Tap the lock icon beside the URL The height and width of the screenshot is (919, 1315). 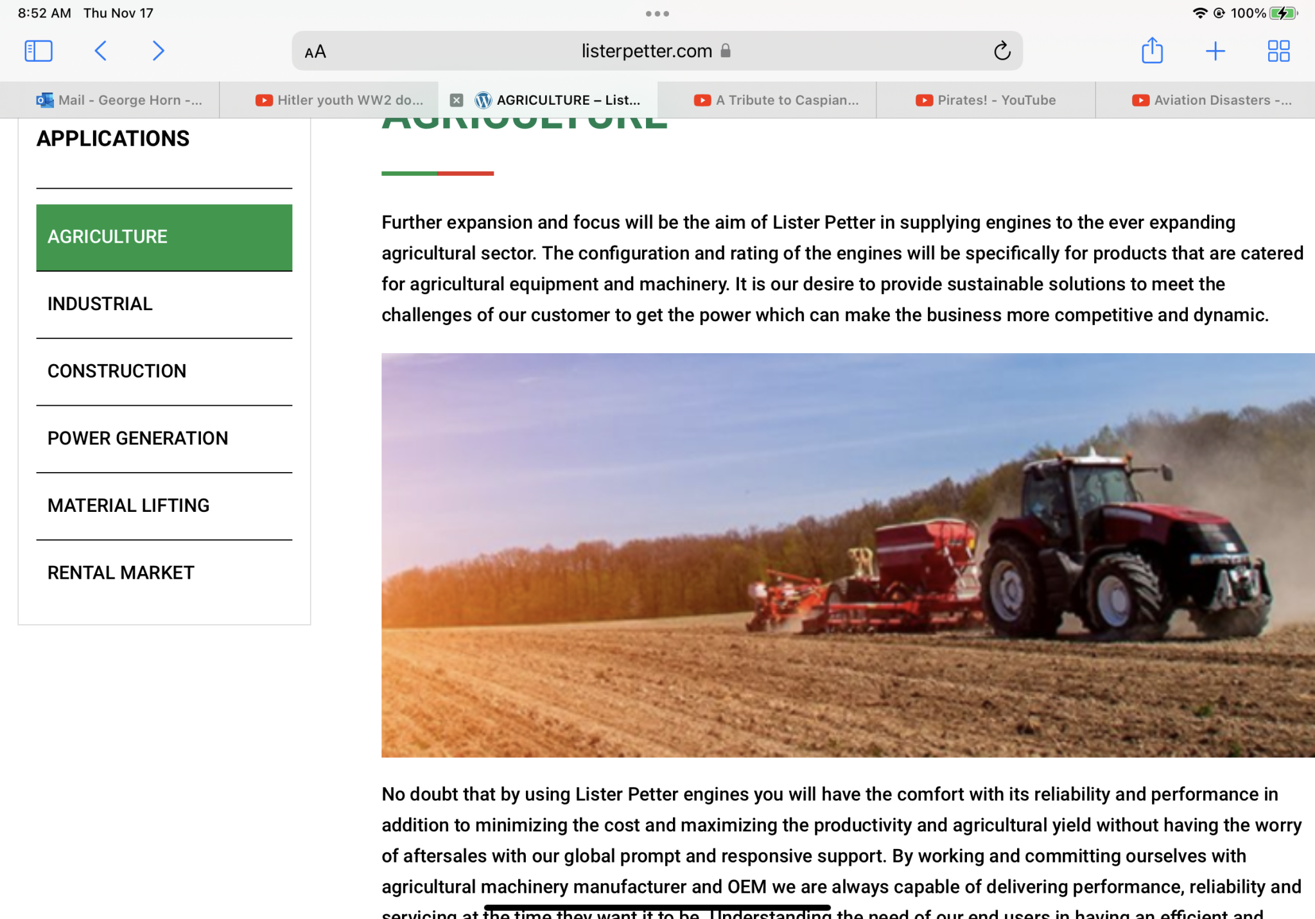point(726,51)
